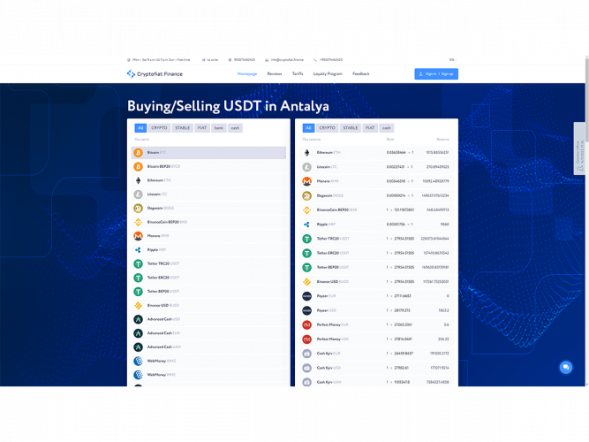Pick the Ethereum icon in the receive list

point(307,153)
